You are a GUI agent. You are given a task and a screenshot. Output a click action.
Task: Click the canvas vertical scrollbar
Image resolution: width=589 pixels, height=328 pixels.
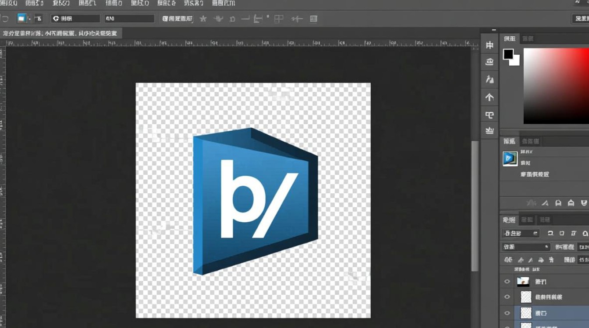pyautogui.click(x=475, y=206)
